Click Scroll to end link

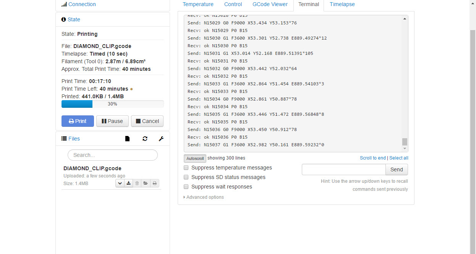click(372, 158)
